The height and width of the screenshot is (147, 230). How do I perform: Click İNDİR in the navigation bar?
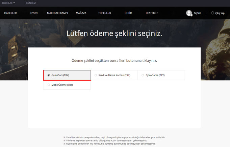click(x=128, y=13)
